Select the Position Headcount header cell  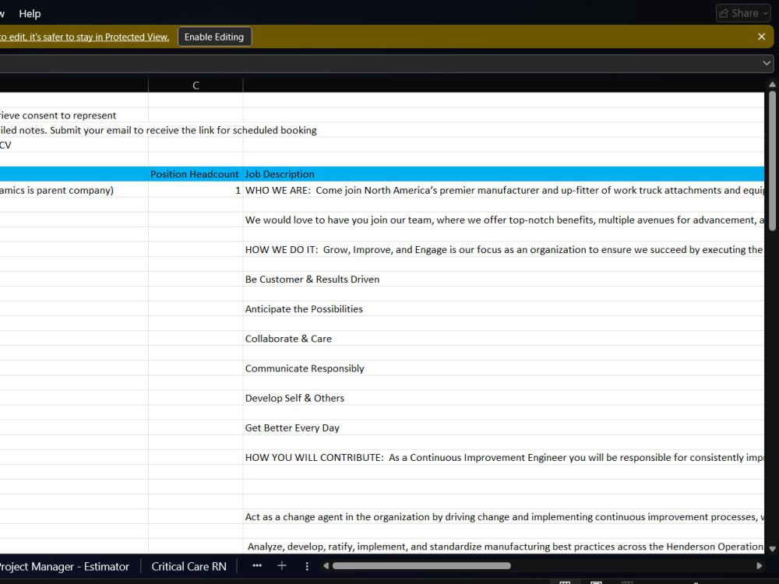196,174
